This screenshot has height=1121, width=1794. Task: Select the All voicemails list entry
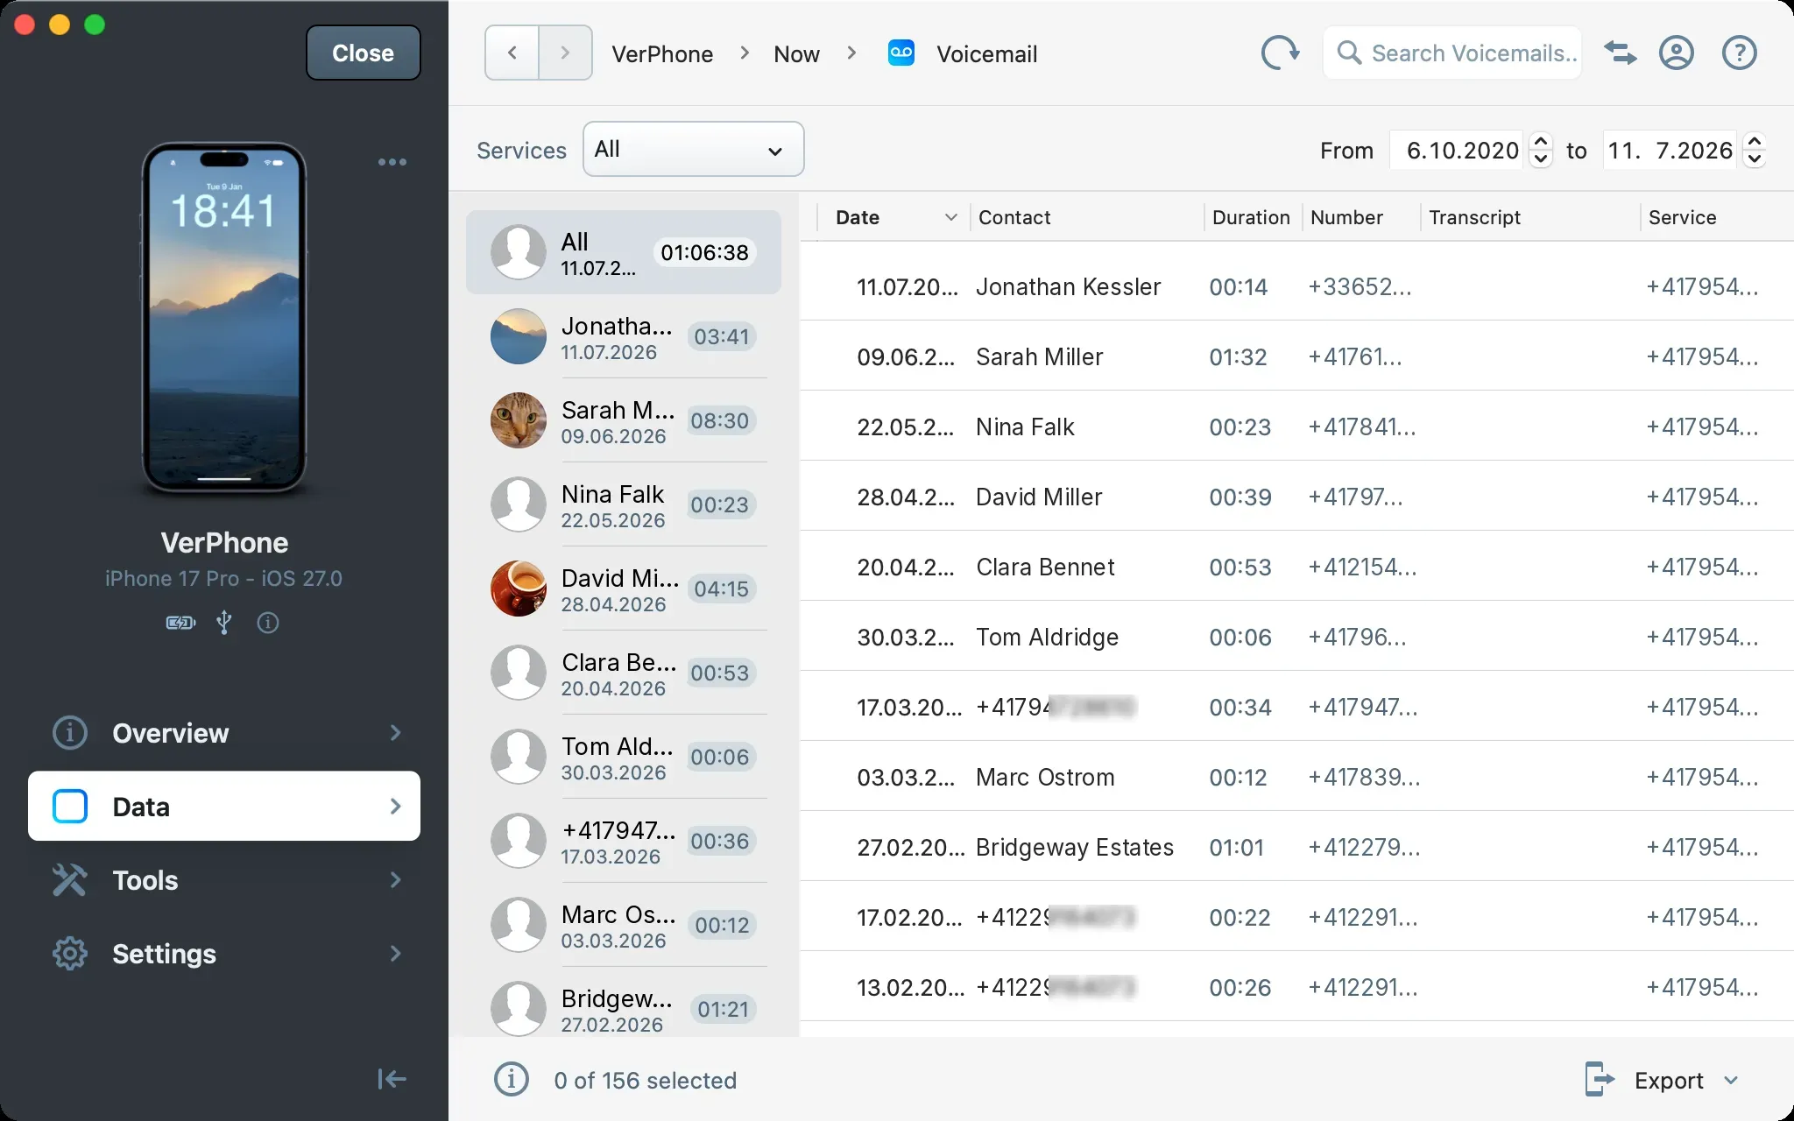(624, 252)
